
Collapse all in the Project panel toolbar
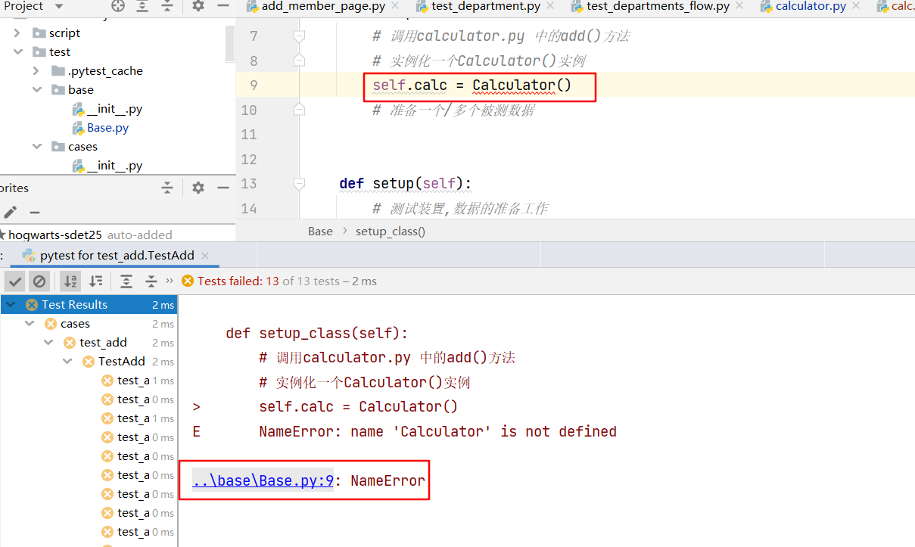coord(167,6)
